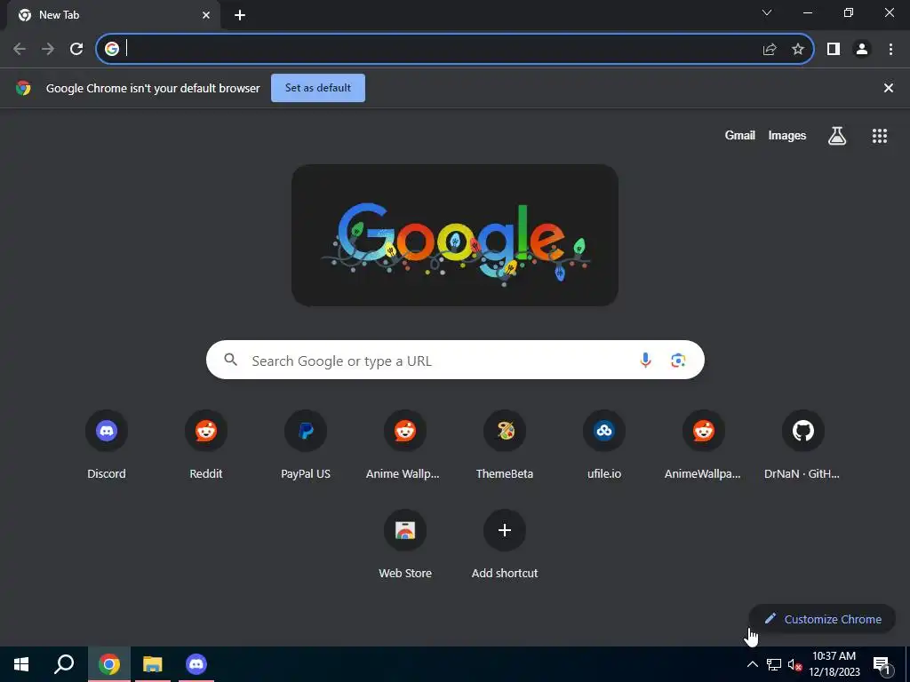910x682 pixels.
Task: Close the New Tab tab
Action: [x=206, y=15]
